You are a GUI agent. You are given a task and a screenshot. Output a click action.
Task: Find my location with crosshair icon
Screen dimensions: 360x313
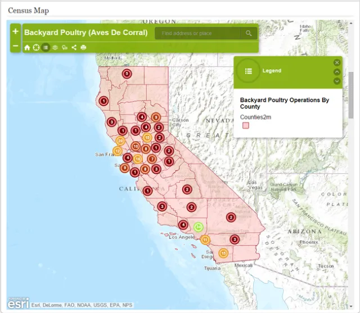click(36, 47)
